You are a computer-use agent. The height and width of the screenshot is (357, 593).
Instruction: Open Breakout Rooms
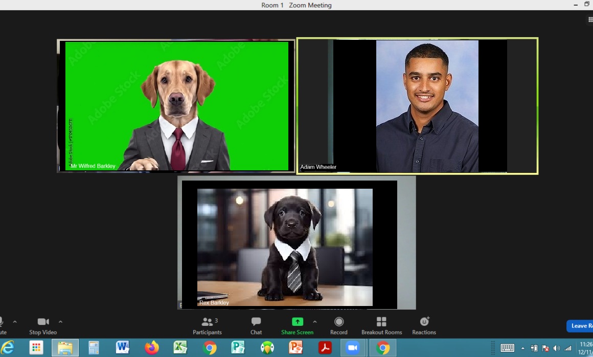[x=381, y=326]
